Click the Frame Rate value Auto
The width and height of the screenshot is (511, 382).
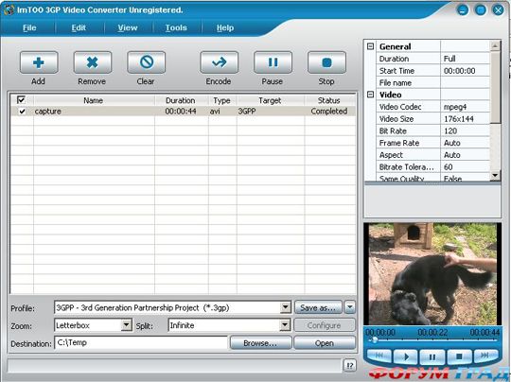tap(465, 143)
